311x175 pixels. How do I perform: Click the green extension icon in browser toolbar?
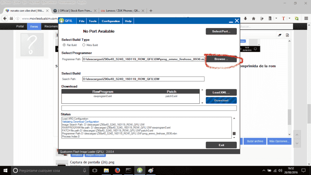pyautogui.click(x=297, y=18)
